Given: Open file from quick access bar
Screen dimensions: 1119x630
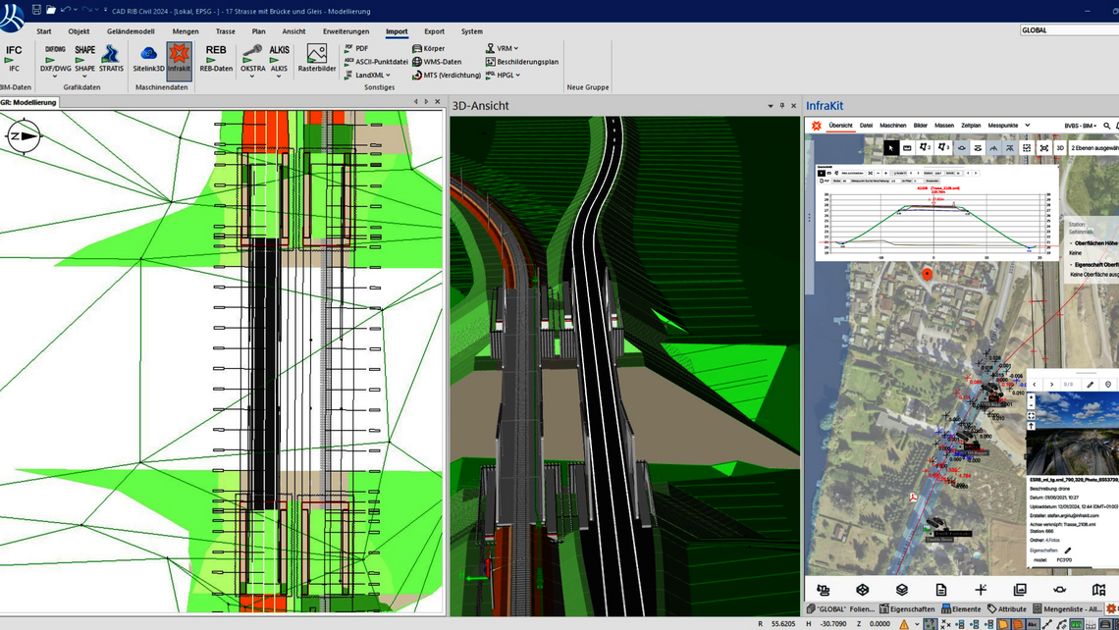Looking at the screenshot, I should (x=51, y=10).
